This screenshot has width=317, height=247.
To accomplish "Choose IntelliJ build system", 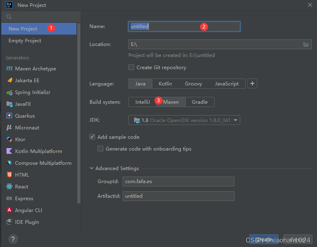I will click(142, 102).
